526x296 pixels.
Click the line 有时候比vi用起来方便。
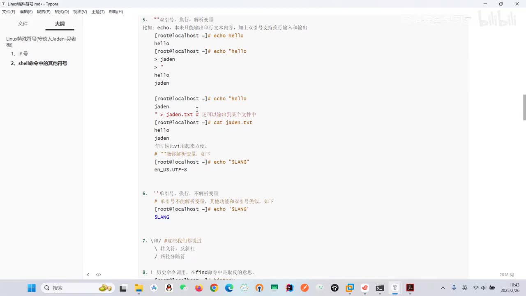point(181,146)
